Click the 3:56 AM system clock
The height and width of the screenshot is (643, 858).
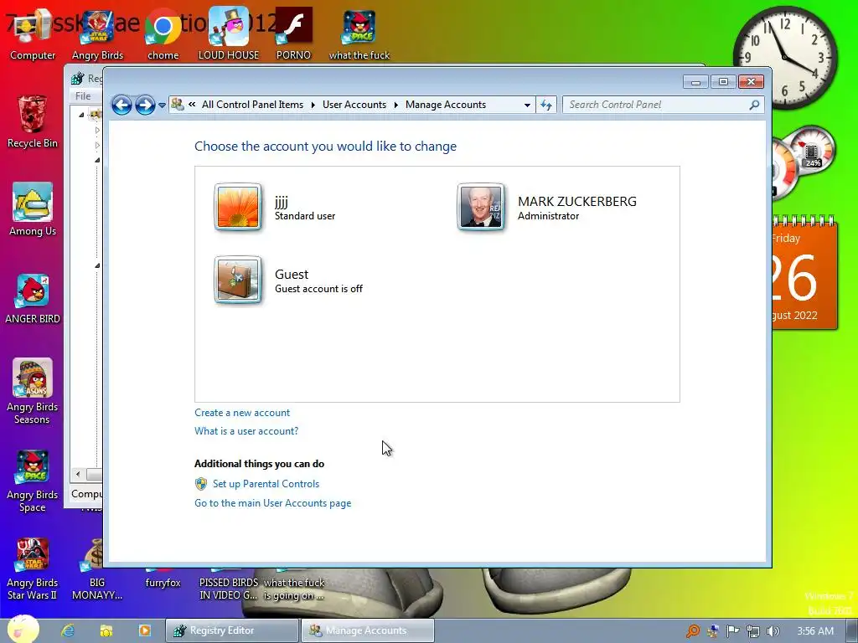point(814,631)
